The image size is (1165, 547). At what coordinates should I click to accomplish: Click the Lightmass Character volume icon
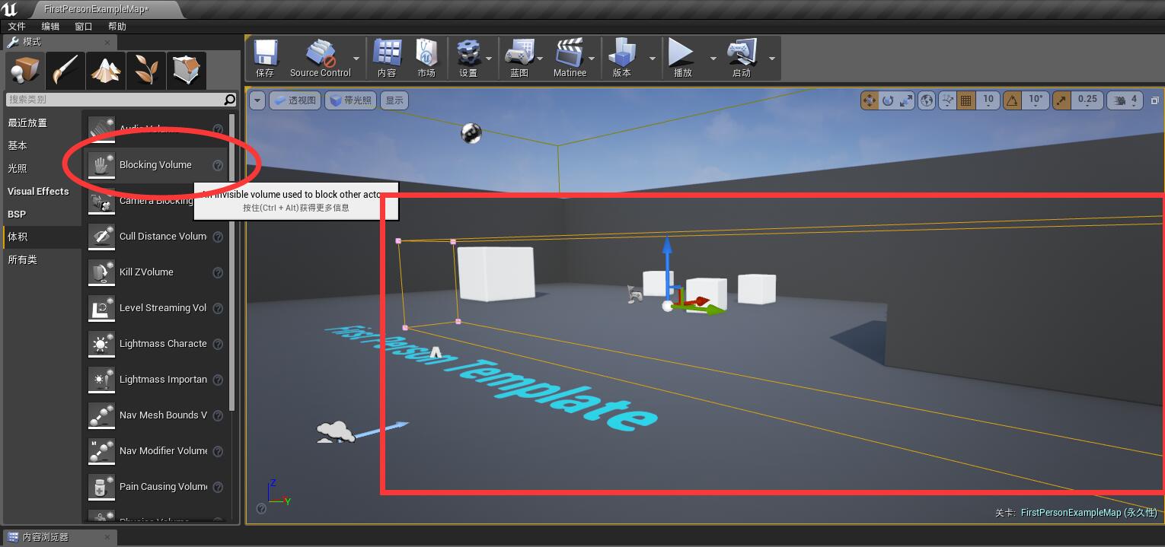click(x=101, y=344)
